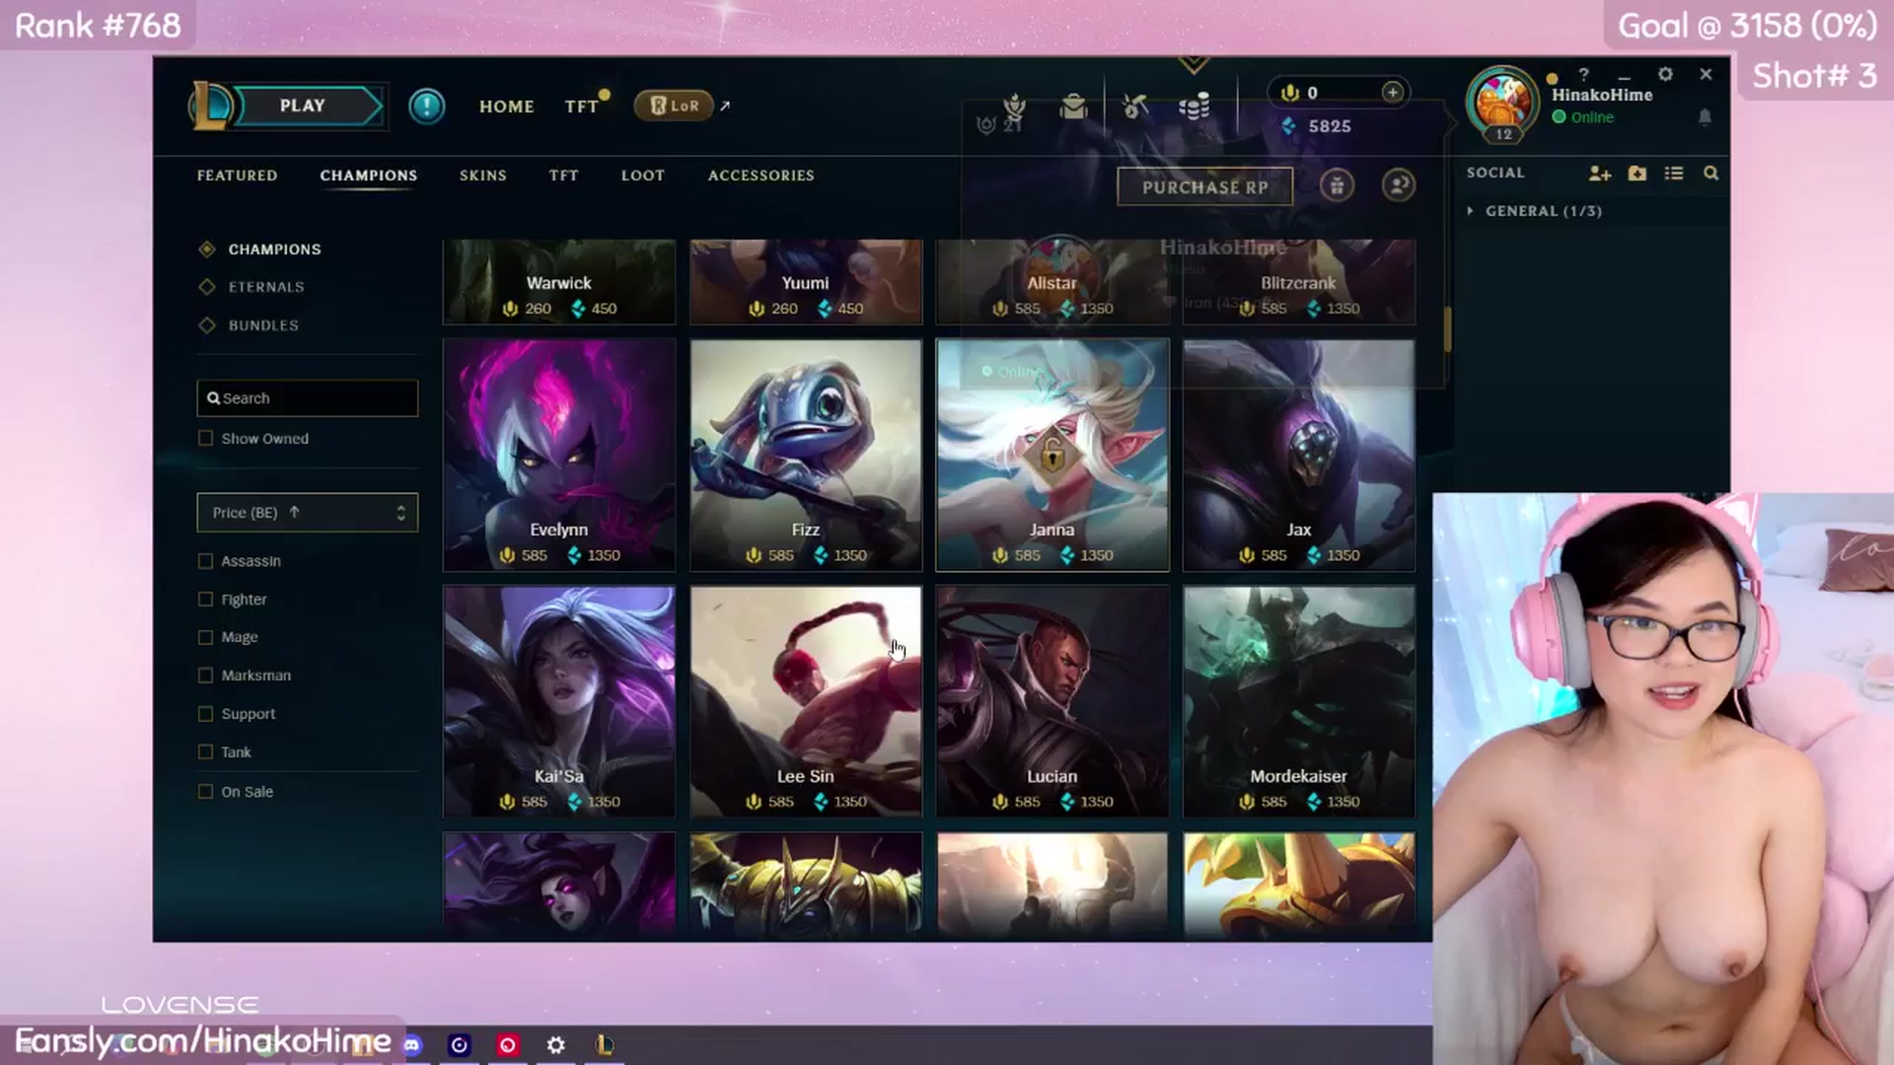The height and width of the screenshot is (1065, 1894).
Task: Open the ACCESSORIES store tab
Action: point(762,176)
